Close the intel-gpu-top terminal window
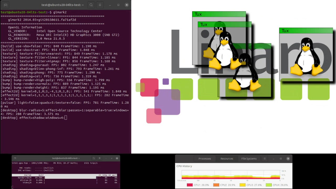The width and height of the screenshot is (336, 189). pyautogui.click(x=117, y=158)
